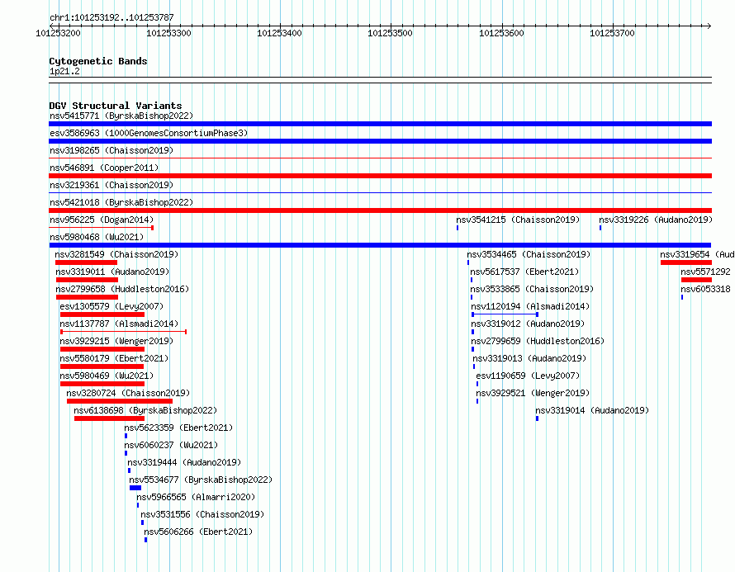
Task: Click the red bar under nsv3280724
Action: 120,401
